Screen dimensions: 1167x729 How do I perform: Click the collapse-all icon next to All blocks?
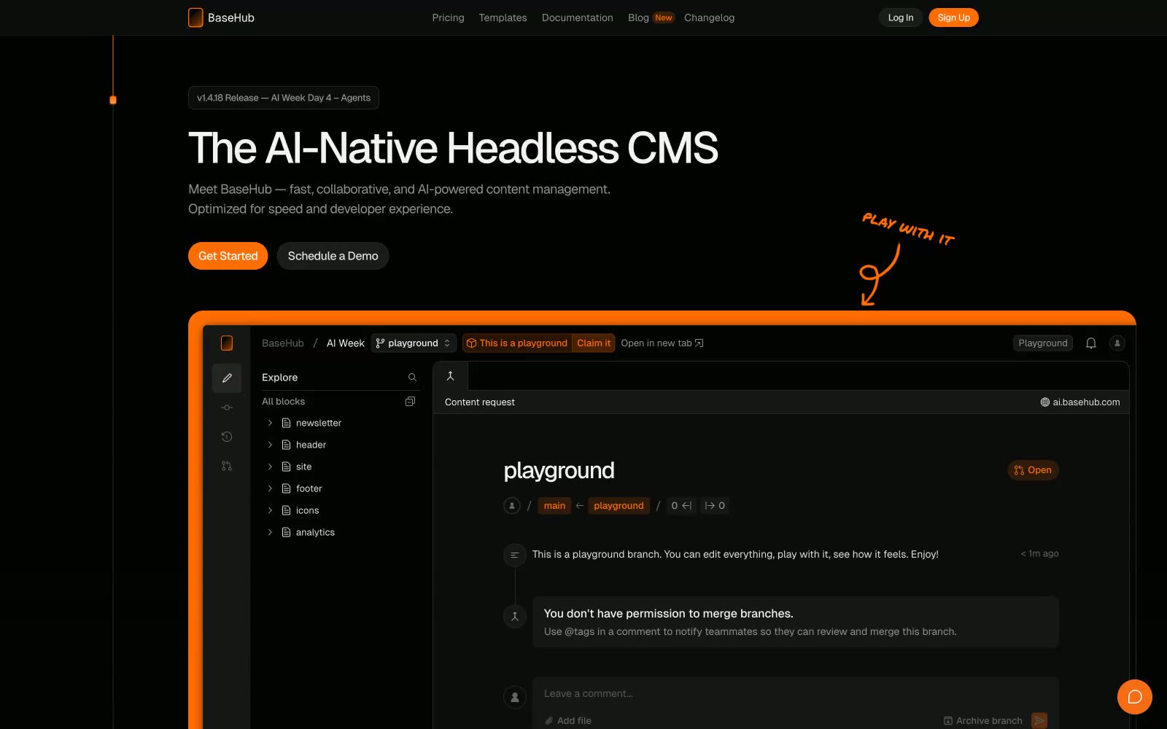(x=410, y=402)
